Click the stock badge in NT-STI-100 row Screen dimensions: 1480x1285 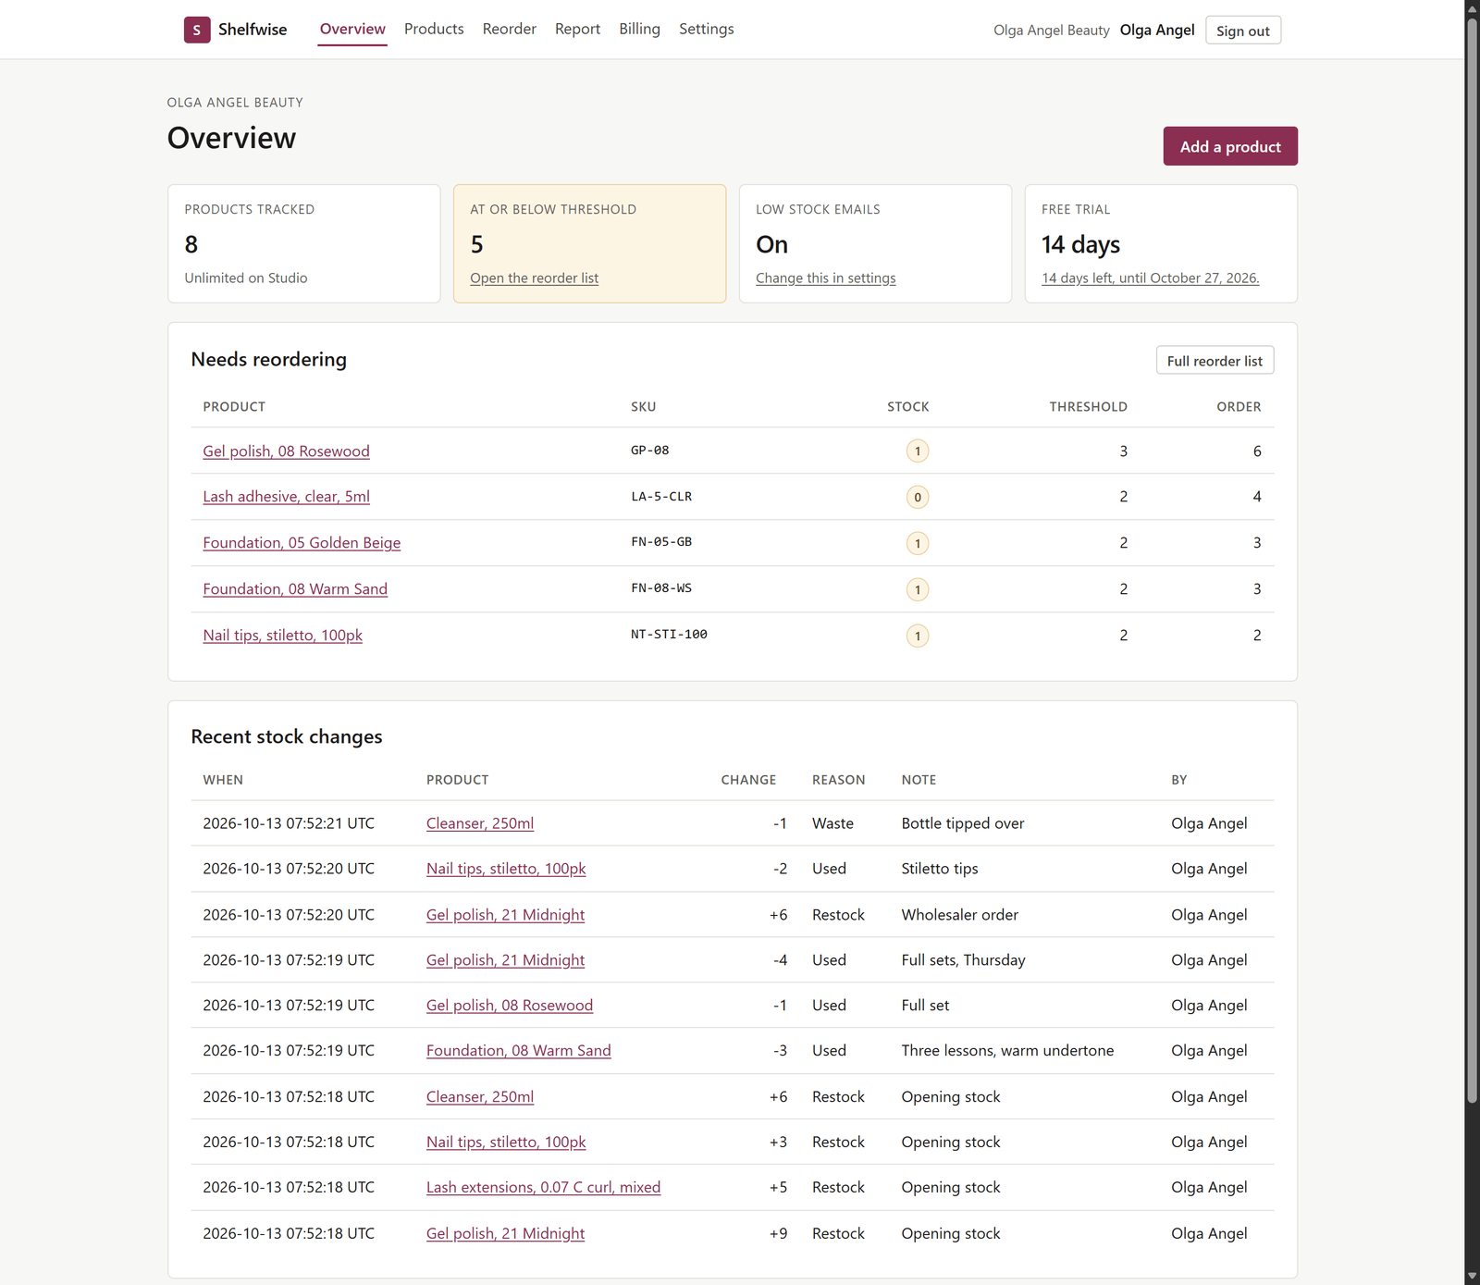point(918,636)
